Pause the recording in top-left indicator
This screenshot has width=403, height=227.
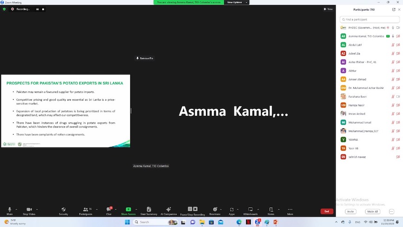click(x=38, y=9)
